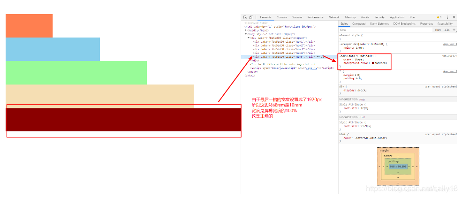Click the box model border label
Viewport: 462px width, 197px height.
point(388,155)
